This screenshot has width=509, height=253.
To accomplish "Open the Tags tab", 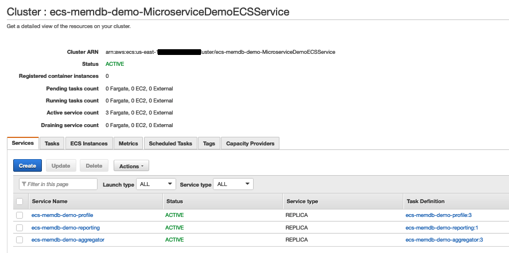I will pos(209,144).
